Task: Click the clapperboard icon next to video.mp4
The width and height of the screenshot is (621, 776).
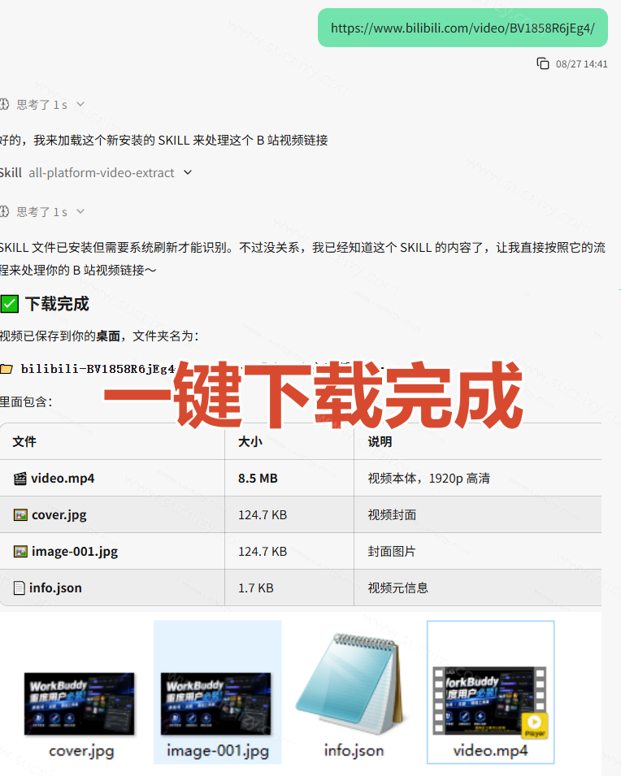Action: click(20, 479)
